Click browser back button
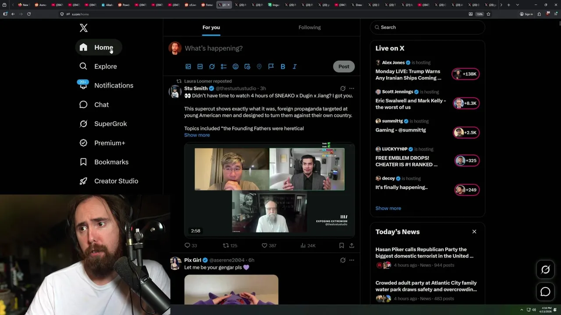Screen dimensions: 561x315 click(13, 14)
